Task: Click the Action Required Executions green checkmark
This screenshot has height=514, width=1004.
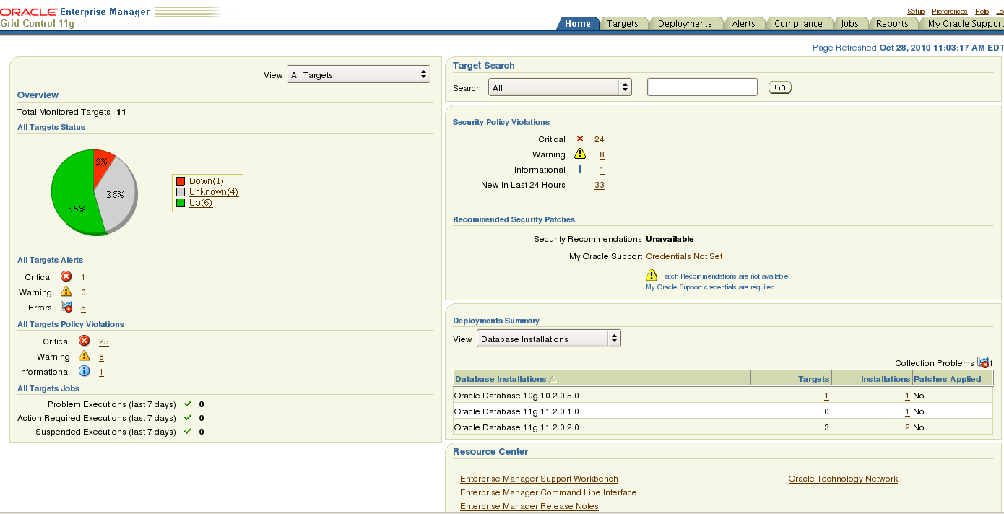Action: (188, 417)
